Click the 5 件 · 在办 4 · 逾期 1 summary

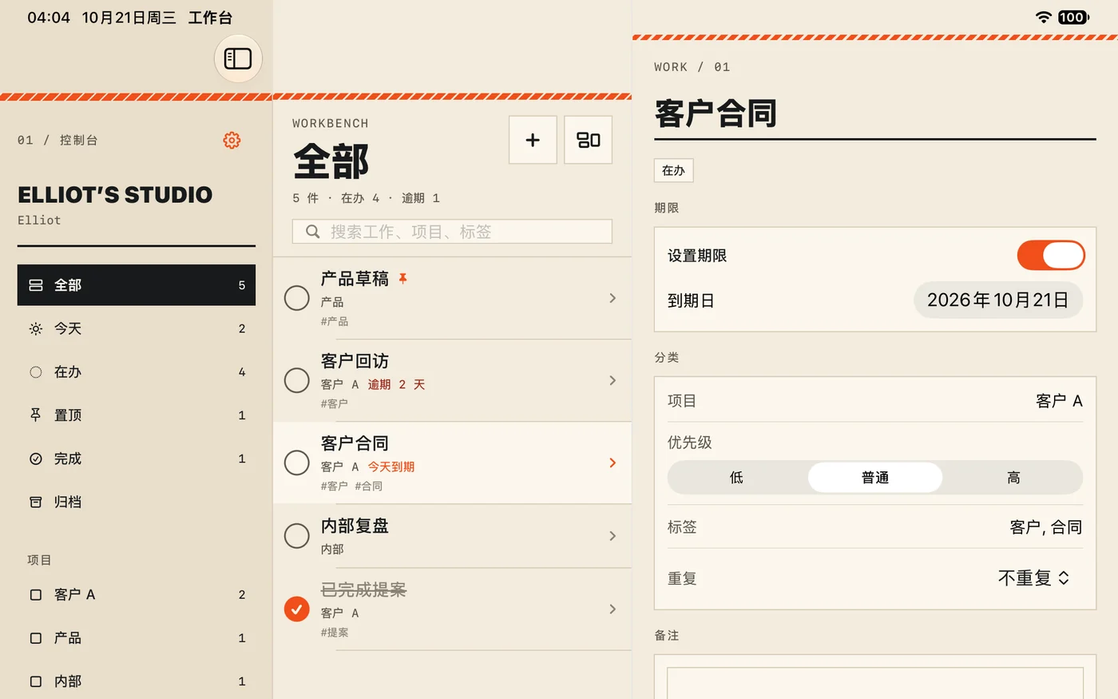pyautogui.click(x=367, y=198)
